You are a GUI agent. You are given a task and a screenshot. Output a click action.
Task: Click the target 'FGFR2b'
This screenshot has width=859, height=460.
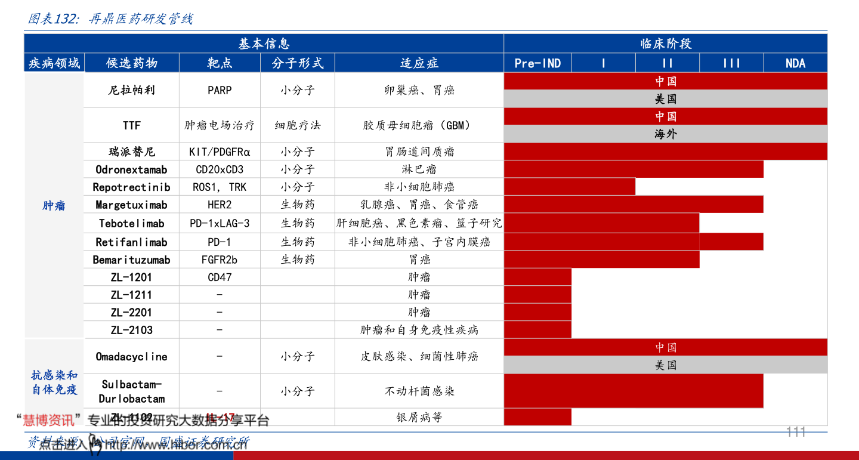click(220, 260)
